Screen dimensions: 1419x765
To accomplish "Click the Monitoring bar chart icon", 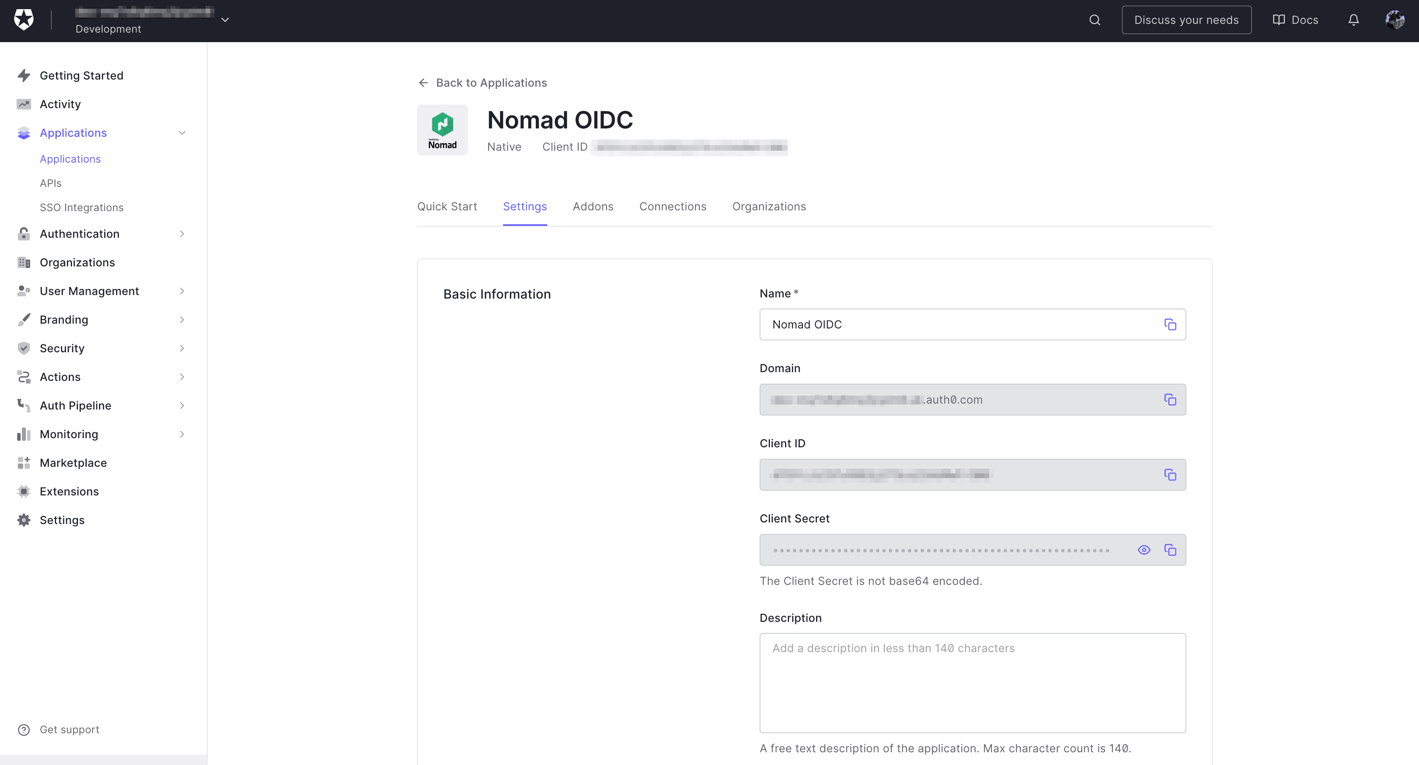I will (24, 434).
